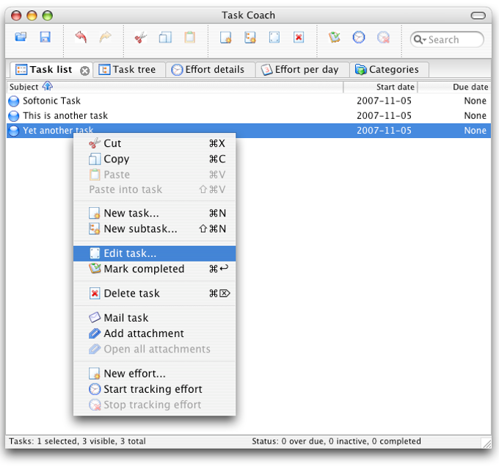Sort by the Subject column header
The height and width of the screenshot is (470, 499).
[x=175, y=87]
